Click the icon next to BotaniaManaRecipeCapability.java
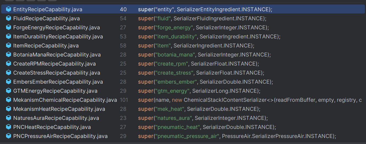 point(9,55)
